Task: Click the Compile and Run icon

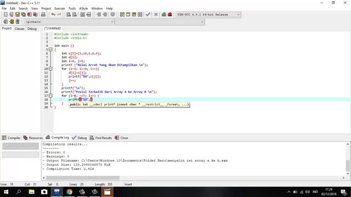Action: click(x=134, y=15)
